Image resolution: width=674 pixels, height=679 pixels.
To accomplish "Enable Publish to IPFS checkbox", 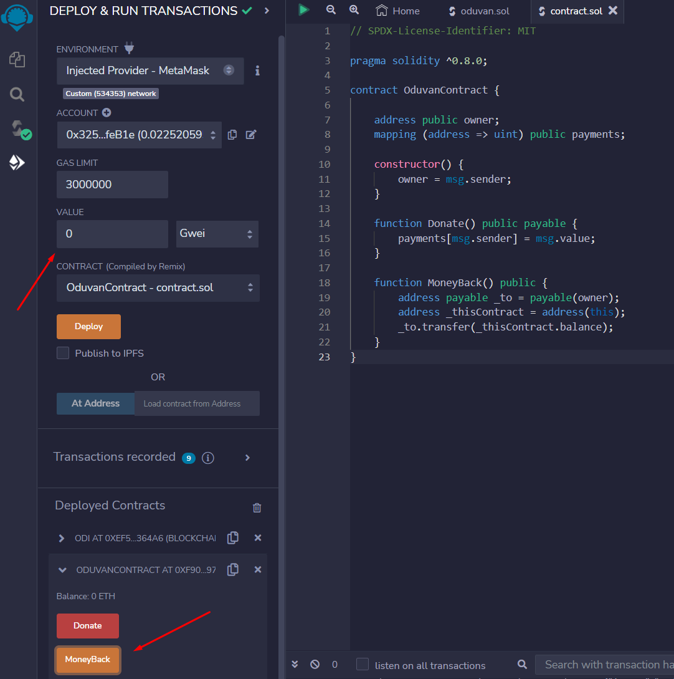I will [63, 353].
